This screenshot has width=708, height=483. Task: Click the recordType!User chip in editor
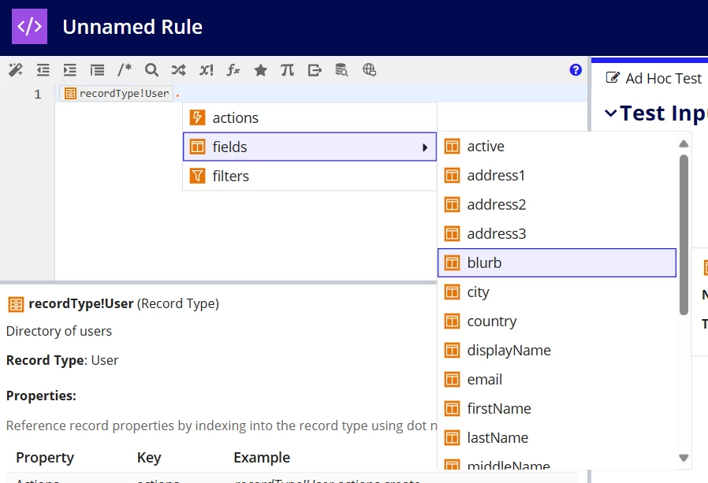(117, 94)
